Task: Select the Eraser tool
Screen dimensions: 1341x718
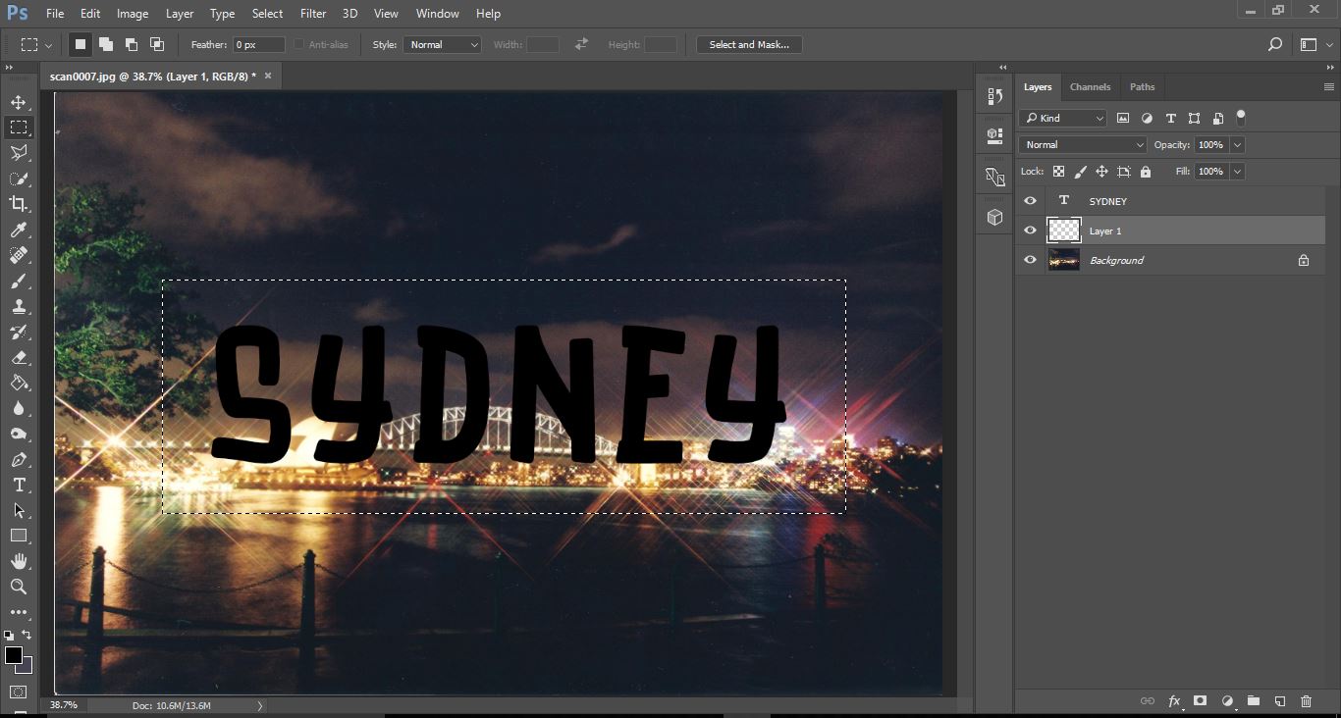Action: [x=19, y=357]
